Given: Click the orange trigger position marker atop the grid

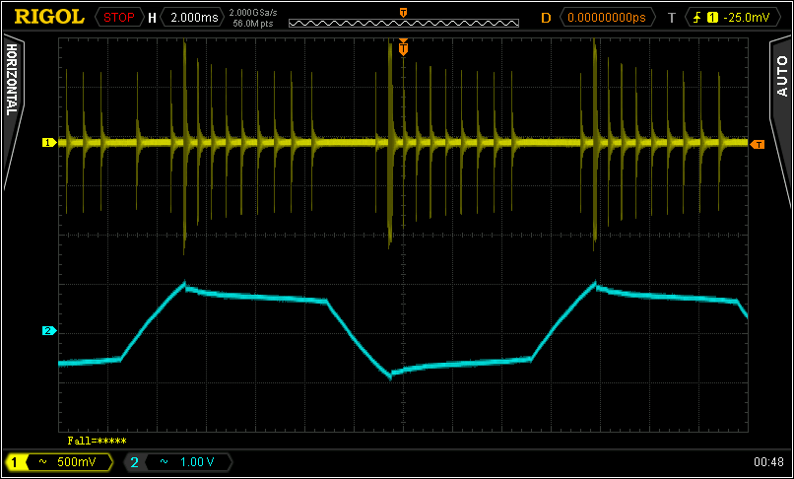Looking at the screenshot, I should 403,47.
